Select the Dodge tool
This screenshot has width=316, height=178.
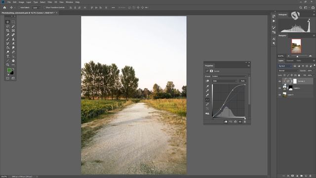[8, 52]
